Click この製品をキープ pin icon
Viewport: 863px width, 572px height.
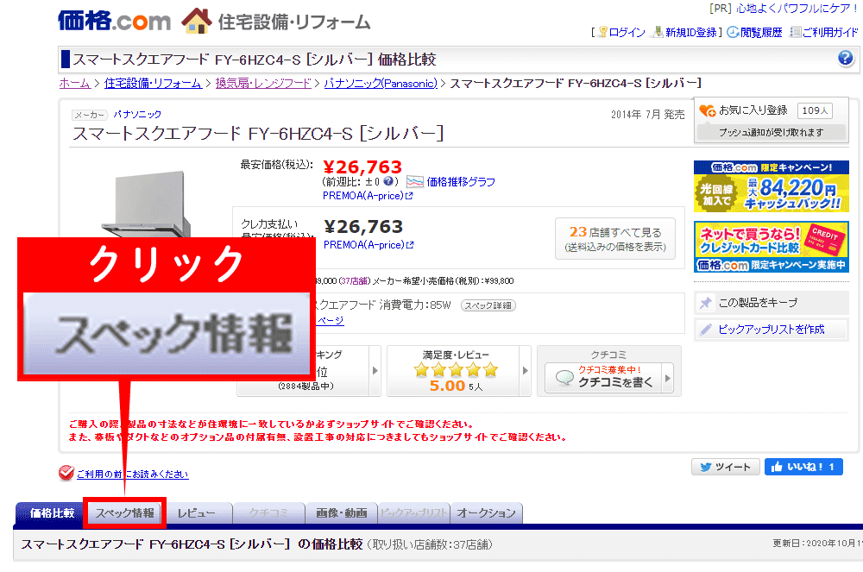click(x=706, y=303)
